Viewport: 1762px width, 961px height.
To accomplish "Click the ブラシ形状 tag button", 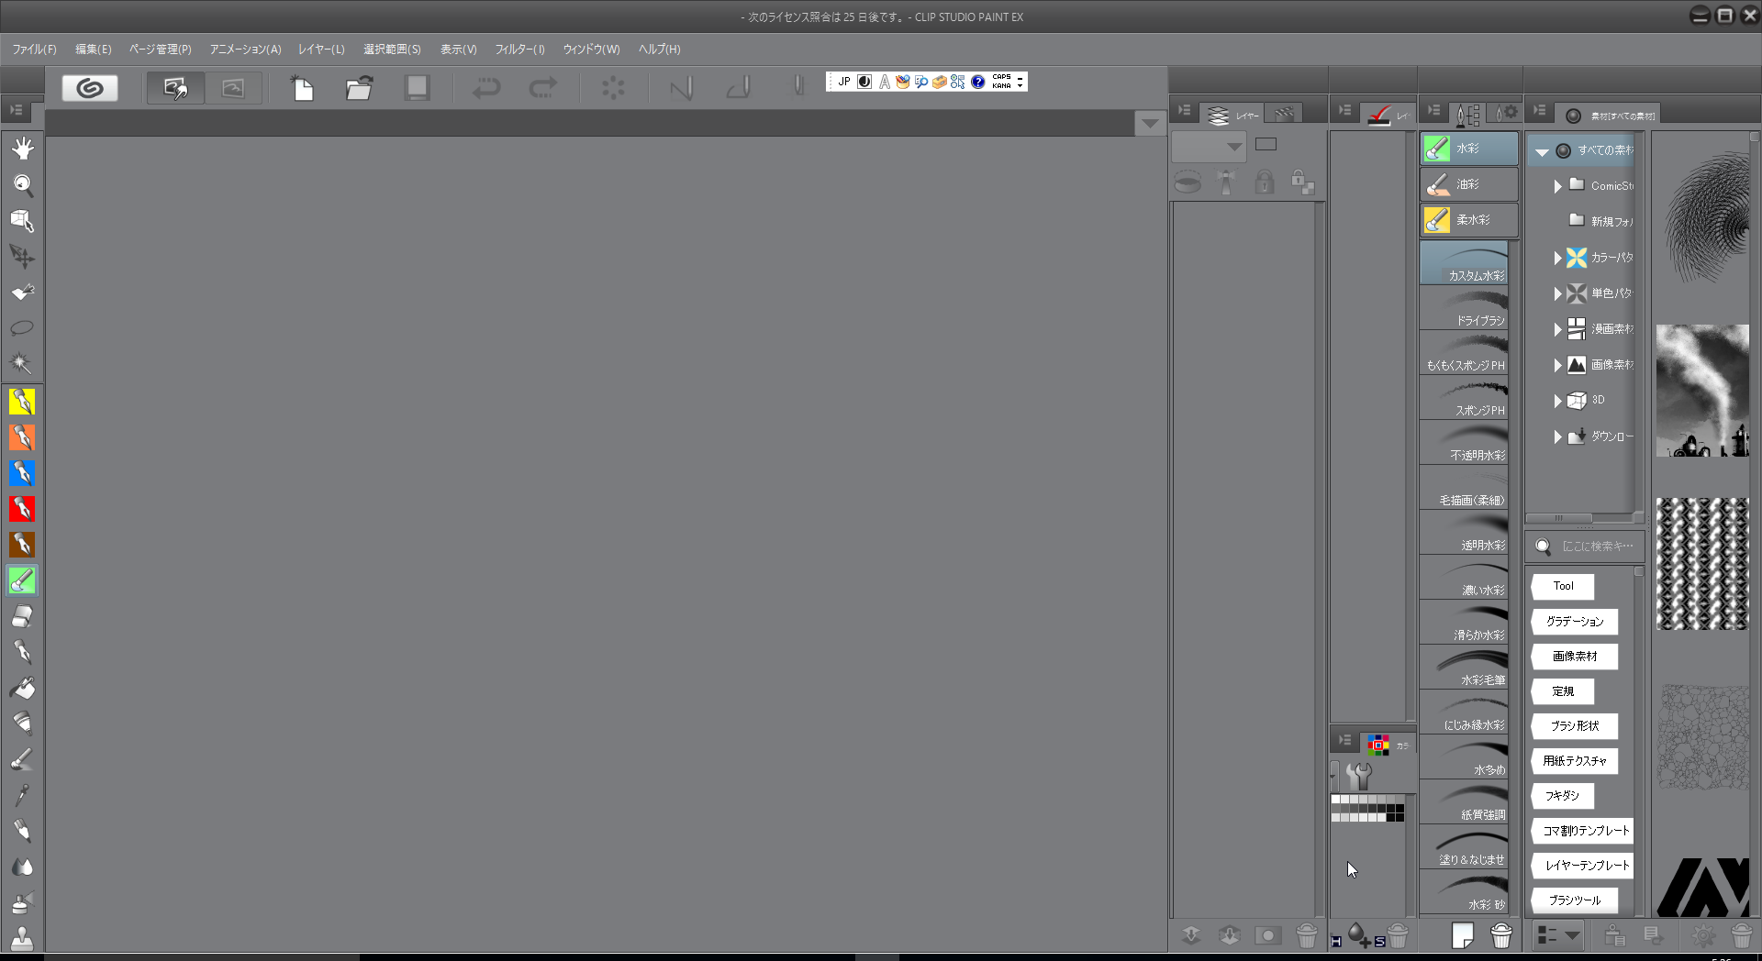I will [1575, 726].
